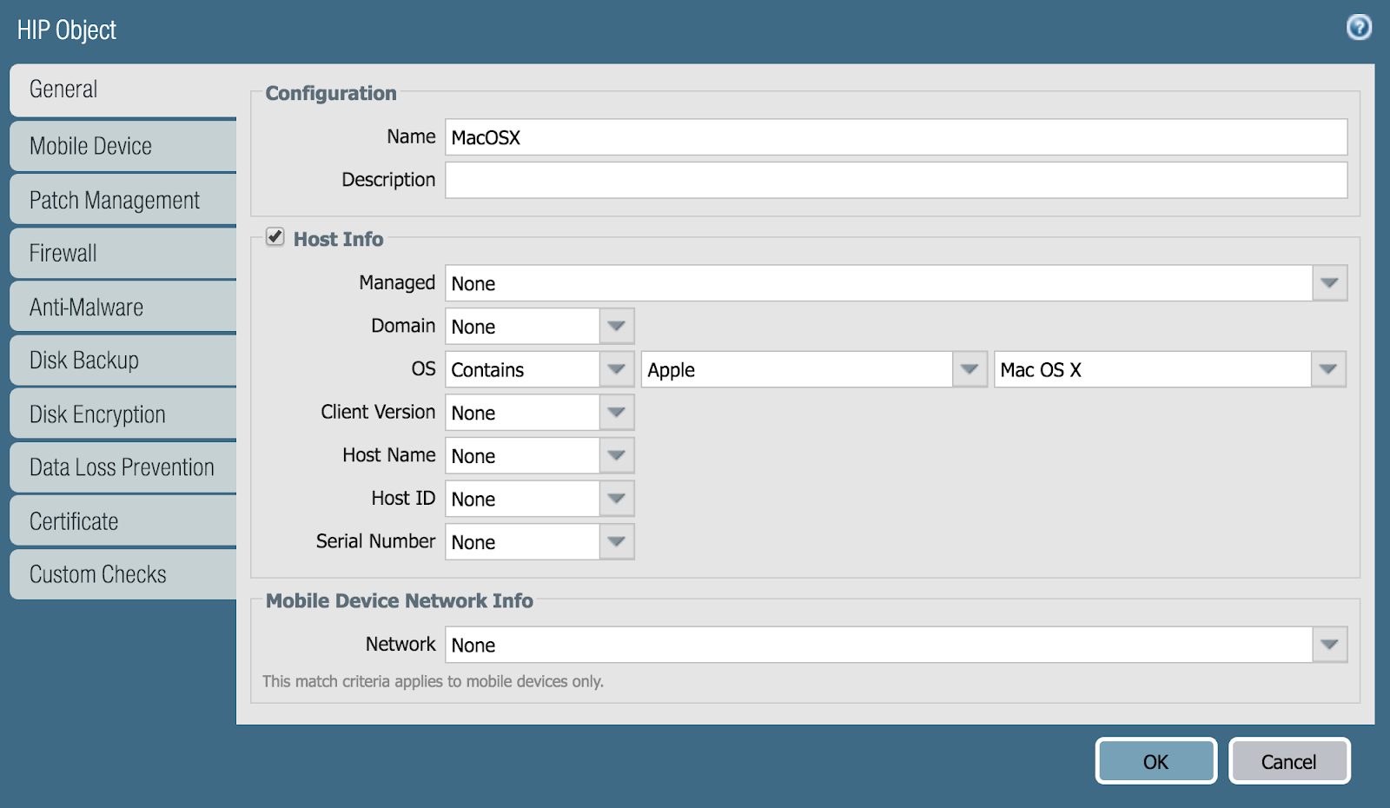This screenshot has height=808, width=1390.
Task: Click the Serial Number field showing None
Action: tap(522, 541)
